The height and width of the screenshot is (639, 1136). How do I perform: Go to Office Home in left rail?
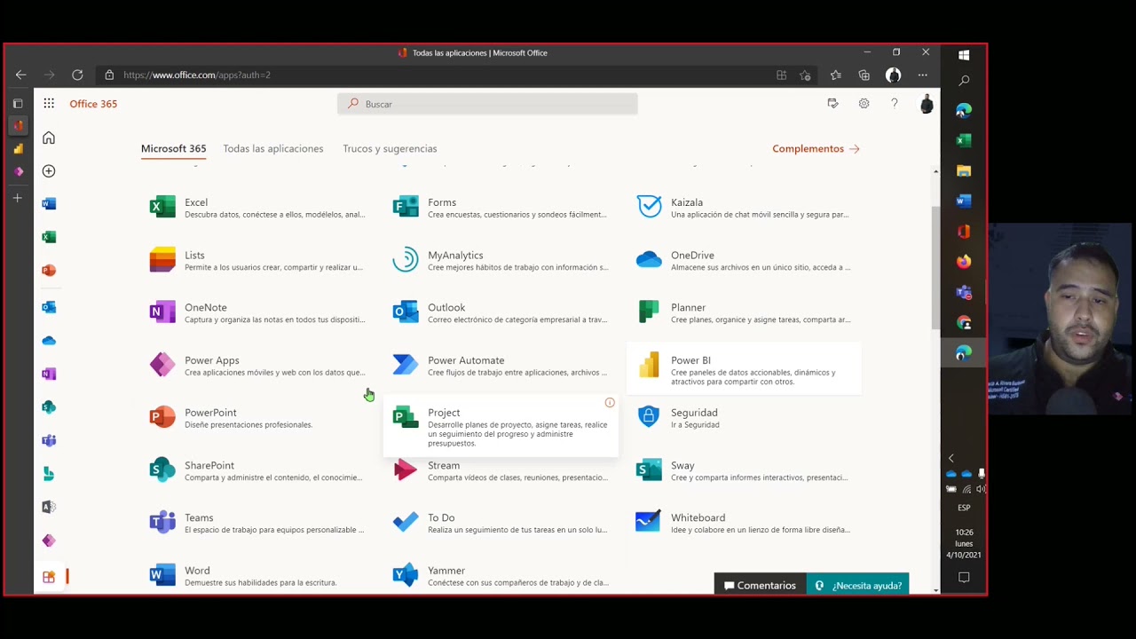coord(49,138)
